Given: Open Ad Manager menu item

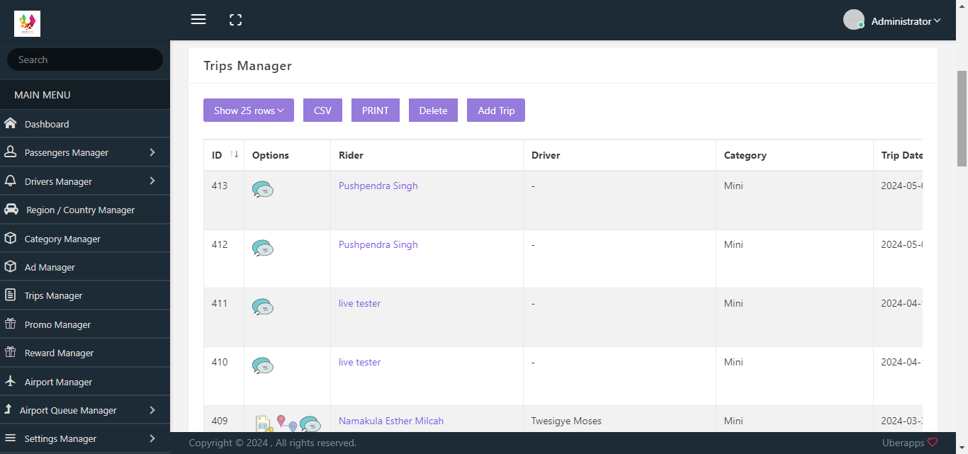Looking at the screenshot, I should [x=85, y=267].
